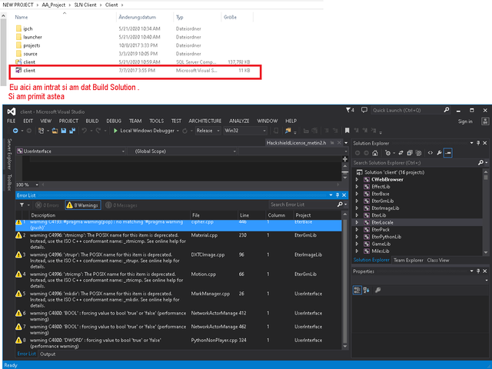Click Show All Files icon in Solution Explorer

point(418,153)
